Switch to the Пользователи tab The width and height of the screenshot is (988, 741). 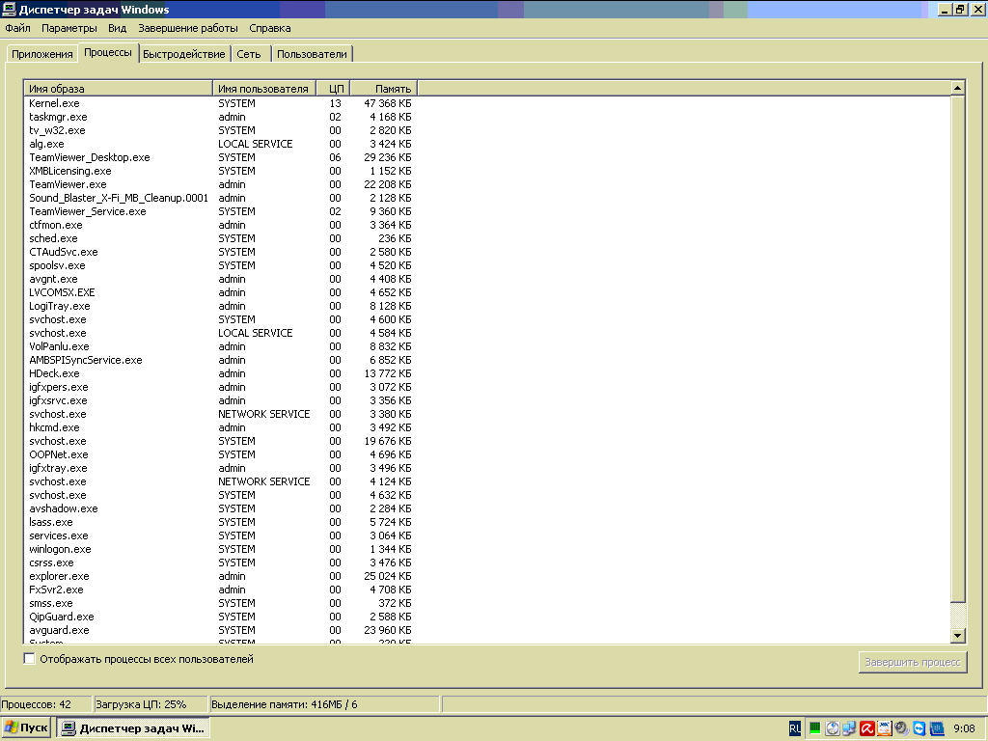click(x=312, y=54)
